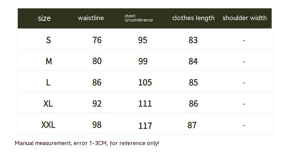Select the M size row label

tap(49, 61)
